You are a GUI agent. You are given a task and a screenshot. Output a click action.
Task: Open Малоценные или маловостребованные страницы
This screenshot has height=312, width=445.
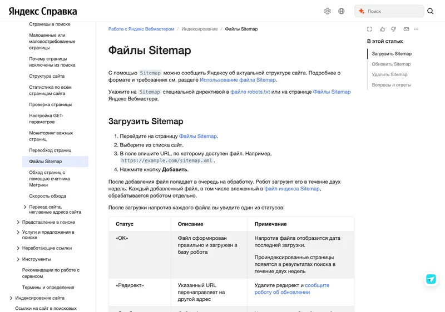click(52, 41)
